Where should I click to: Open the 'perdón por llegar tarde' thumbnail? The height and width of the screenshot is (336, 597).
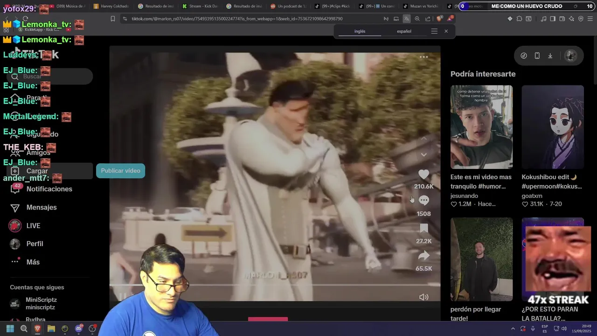(481, 259)
